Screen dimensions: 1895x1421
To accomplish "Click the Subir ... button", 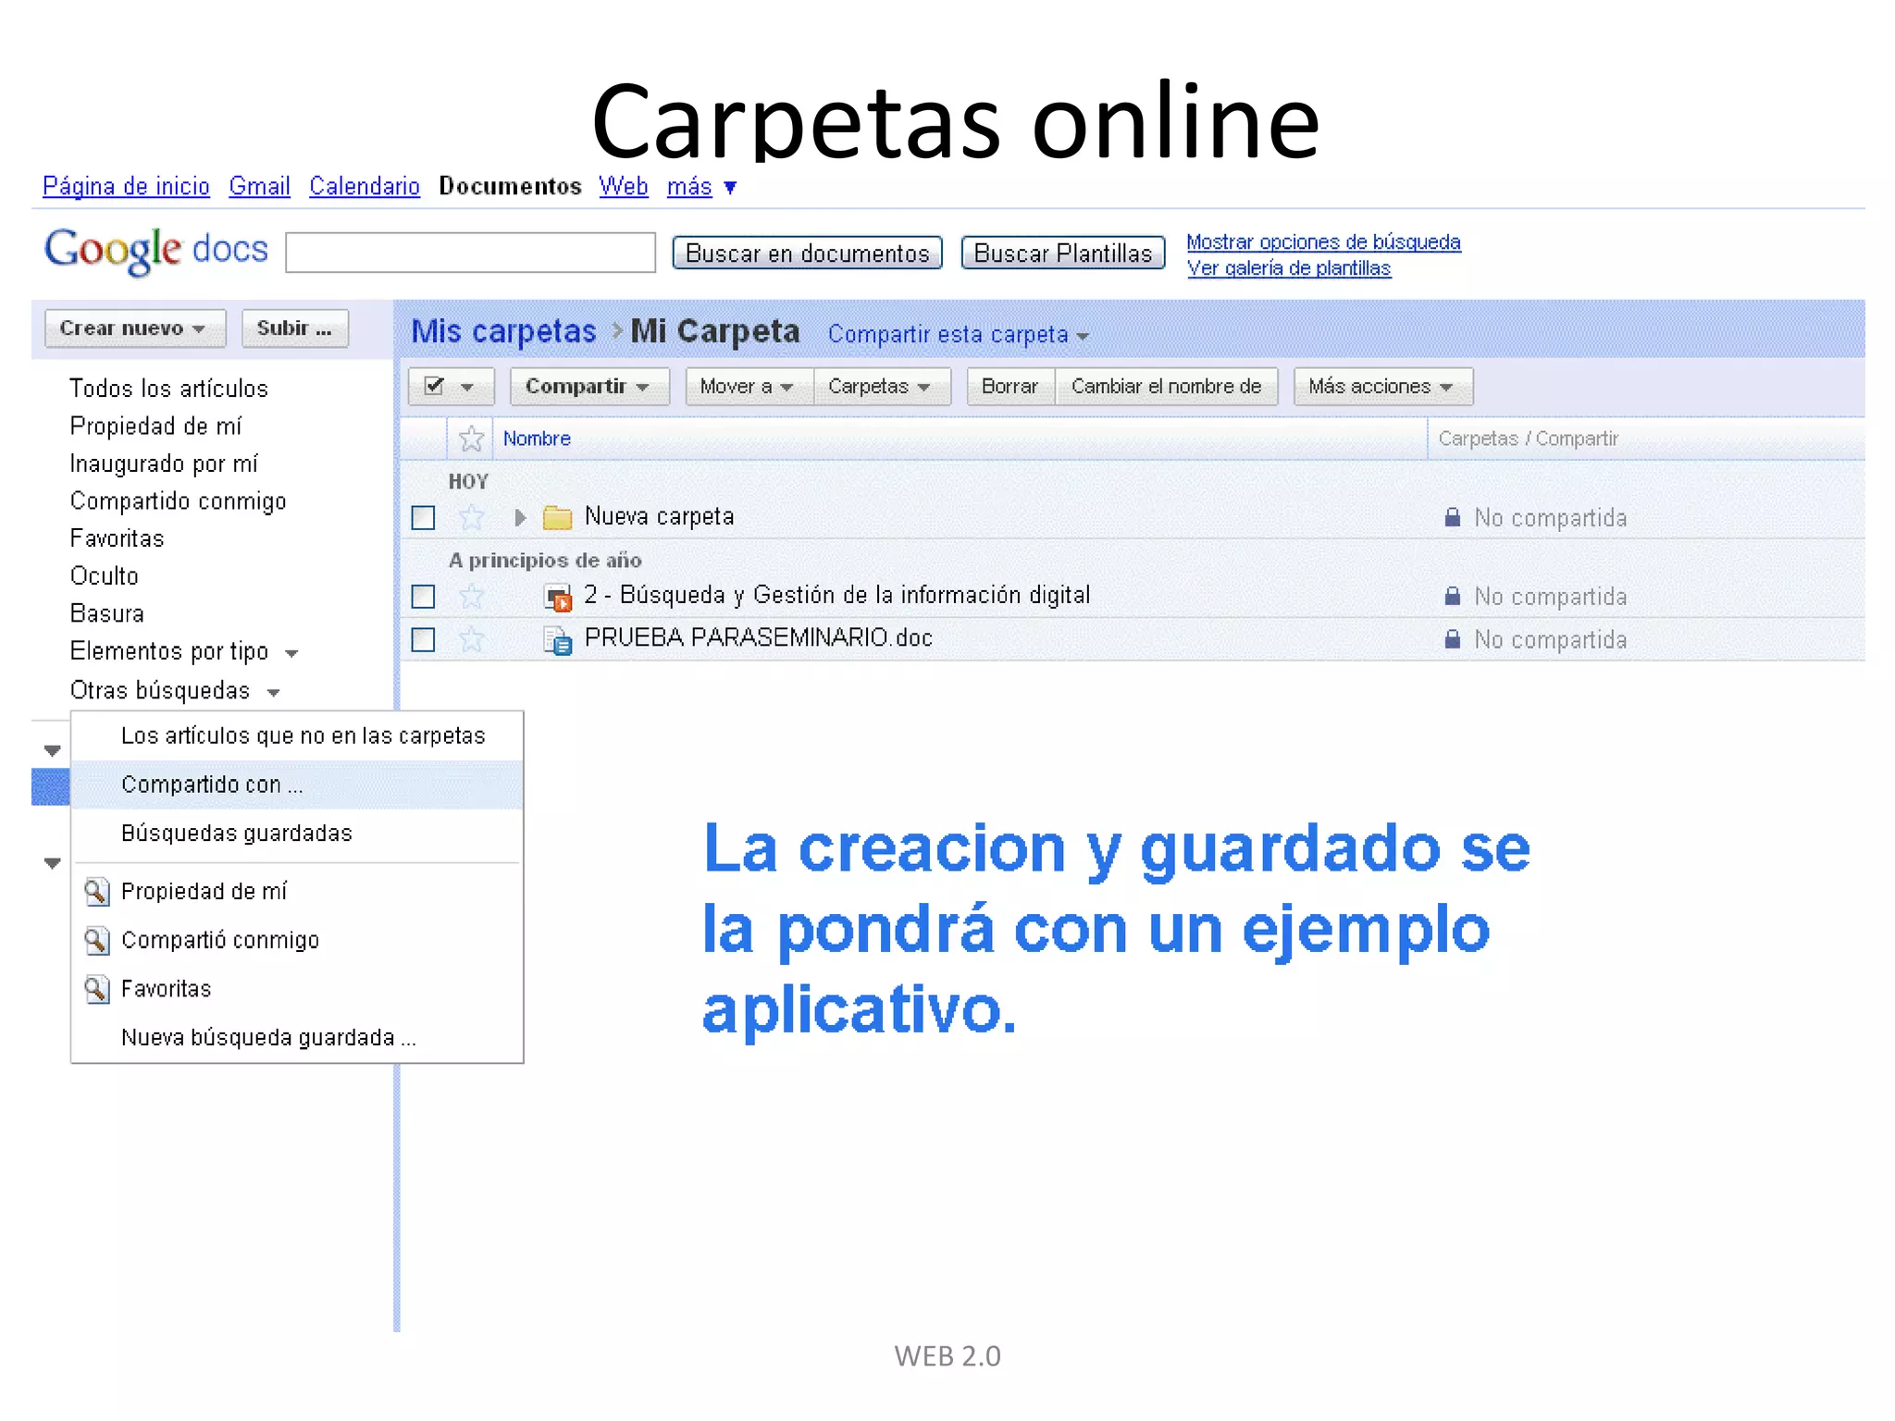I will (294, 328).
